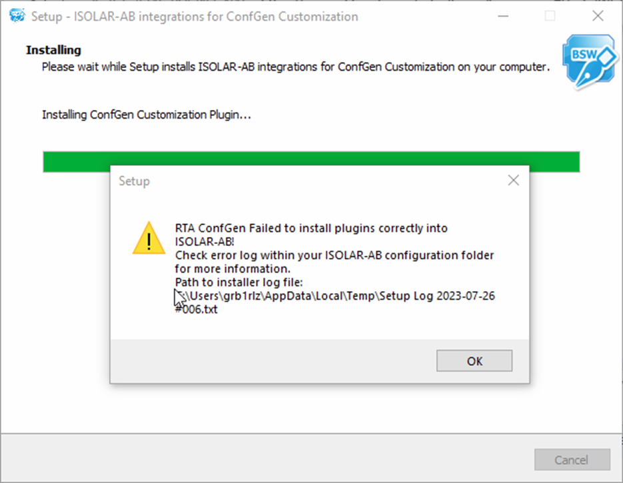This screenshot has width=623, height=483.
Task: Click the Users\grb1rlz\AppData log path line
Action: tap(335, 296)
